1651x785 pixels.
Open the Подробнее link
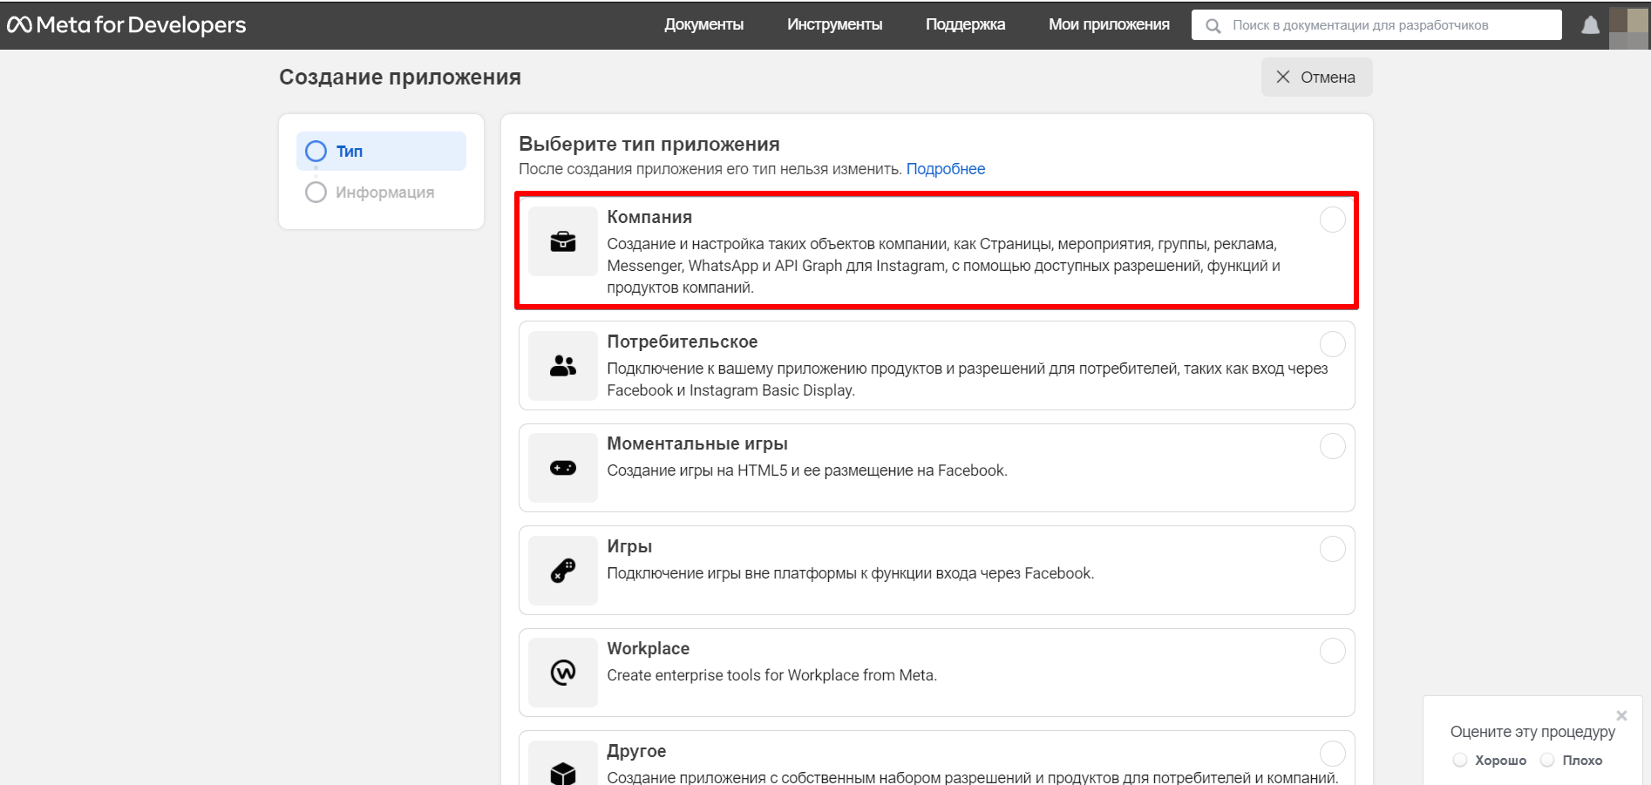pyautogui.click(x=946, y=169)
